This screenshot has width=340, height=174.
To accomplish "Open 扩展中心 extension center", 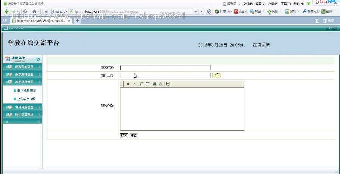I will pos(223,11).
